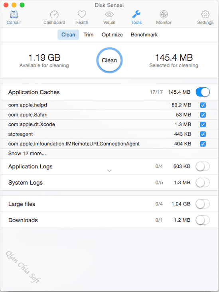
Task: Select the storeagent row name
Action: 20,134
